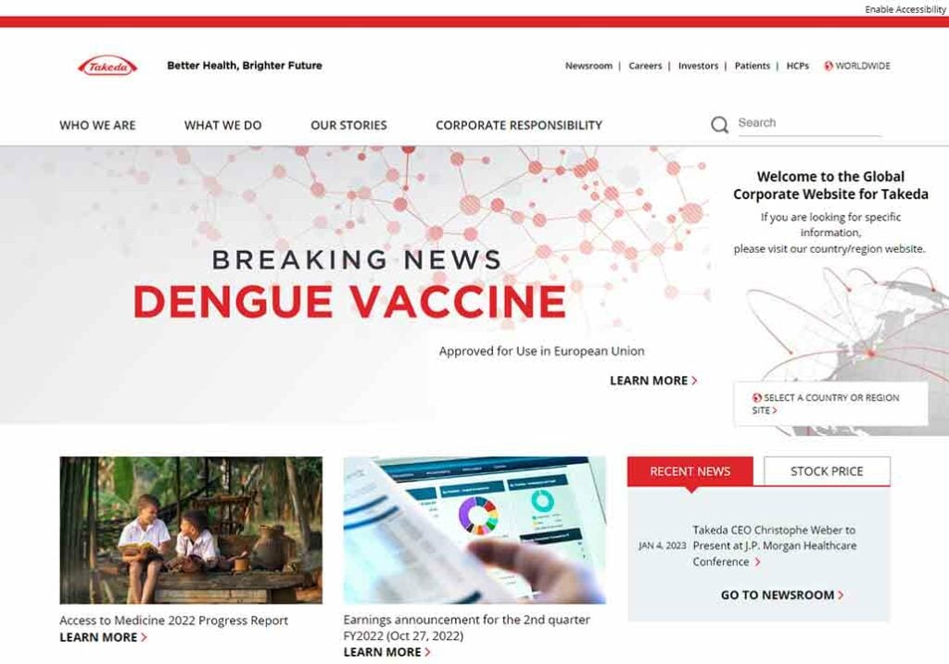Open WHAT WE DO menu
The image size is (949, 664).
tap(222, 125)
